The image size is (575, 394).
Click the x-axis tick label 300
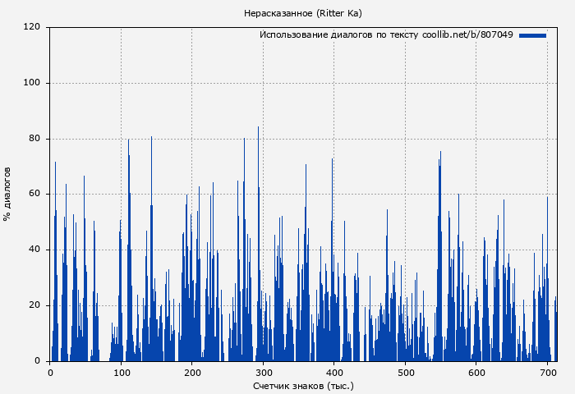click(x=263, y=373)
